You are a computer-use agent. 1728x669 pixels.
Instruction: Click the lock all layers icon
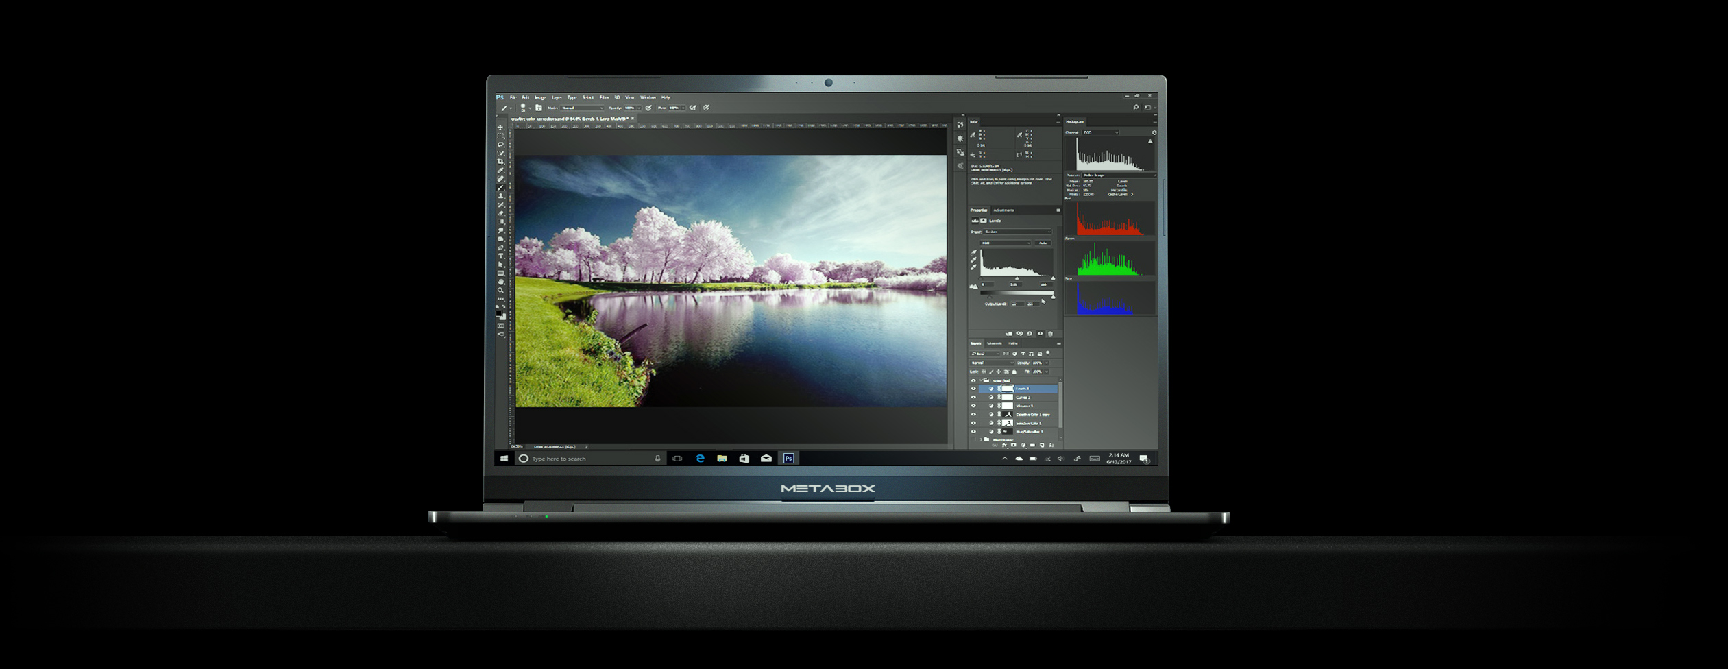(x=1014, y=372)
